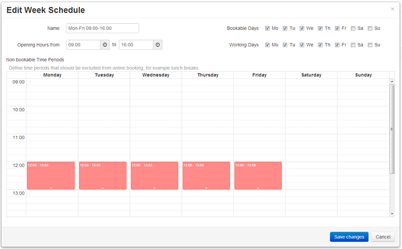Click the resize handle on Monday's 12:00-13:00 block

51,188
